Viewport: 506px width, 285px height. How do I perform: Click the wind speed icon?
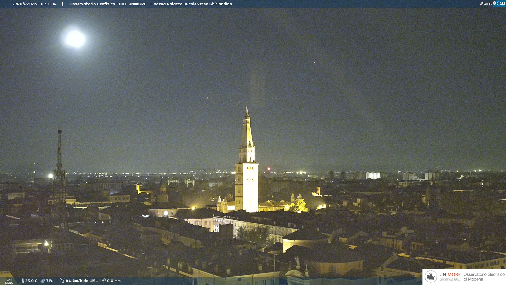coord(62,281)
